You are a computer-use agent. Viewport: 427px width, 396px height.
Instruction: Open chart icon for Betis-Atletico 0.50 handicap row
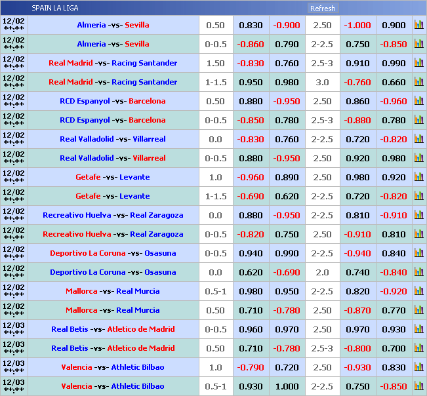[x=418, y=348]
